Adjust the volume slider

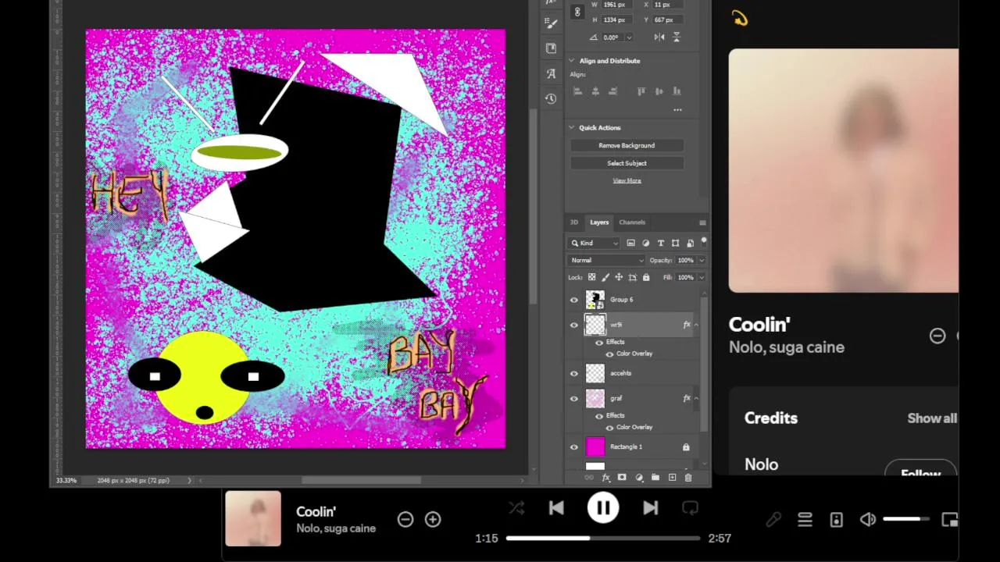click(907, 519)
